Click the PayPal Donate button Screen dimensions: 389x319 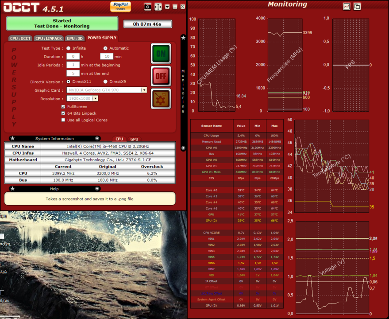120,7
